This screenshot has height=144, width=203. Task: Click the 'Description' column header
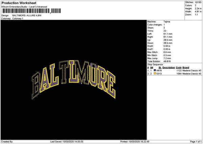click(168, 68)
